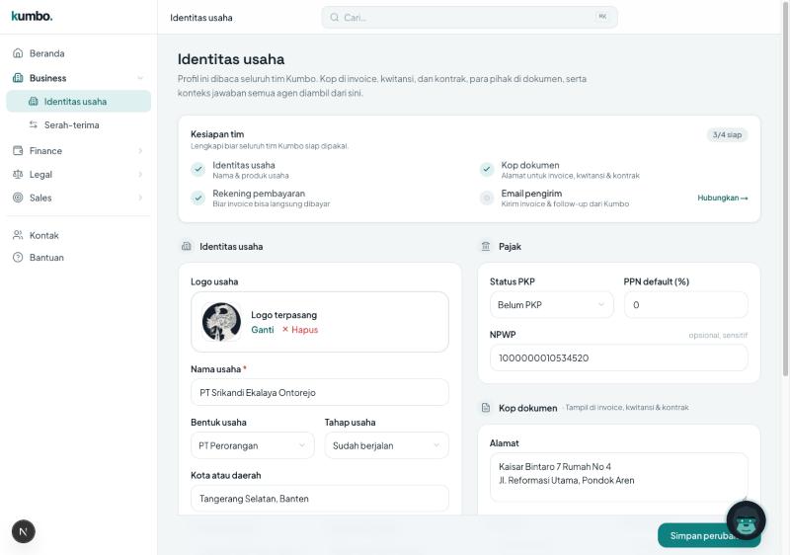Click the Alamat text area
Screen dimensions: 790x555
[x=619, y=477]
